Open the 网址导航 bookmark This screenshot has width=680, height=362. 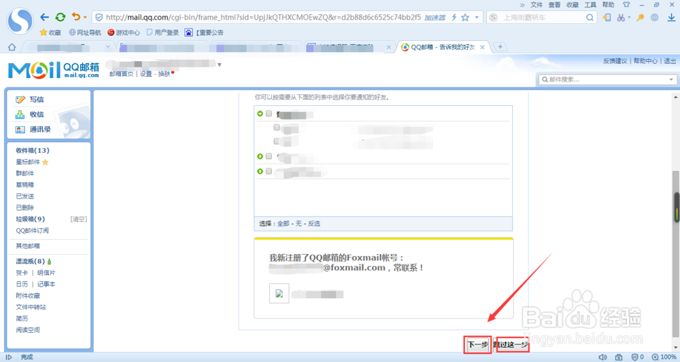[85, 33]
